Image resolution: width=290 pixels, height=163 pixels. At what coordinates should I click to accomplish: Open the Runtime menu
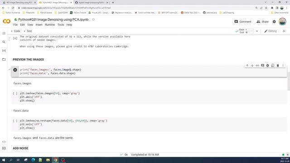tap(50, 24)
